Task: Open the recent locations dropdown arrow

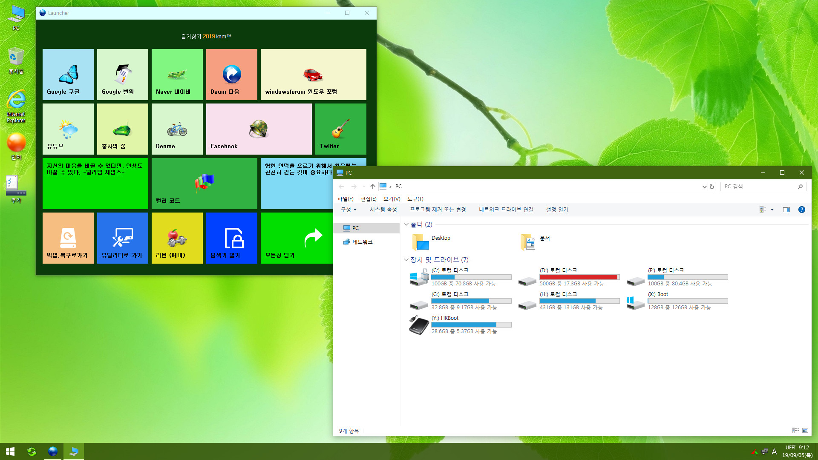Action: 363,187
